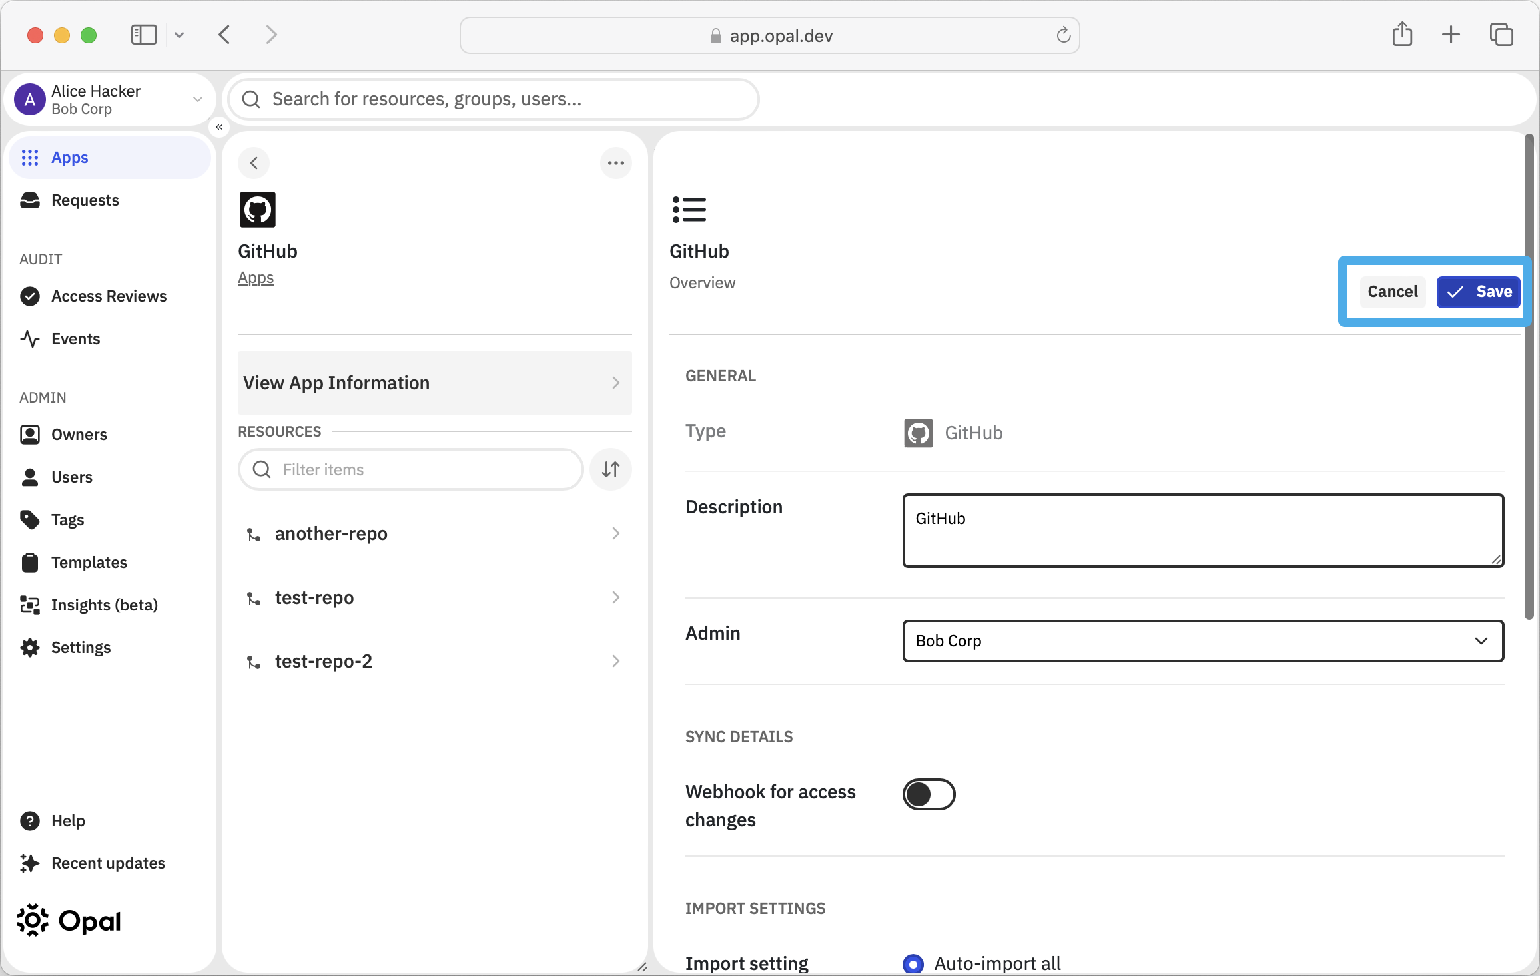Viewport: 1540px width, 976px height.
Task: Click the Templates clipboard icon
Action: 30,563
